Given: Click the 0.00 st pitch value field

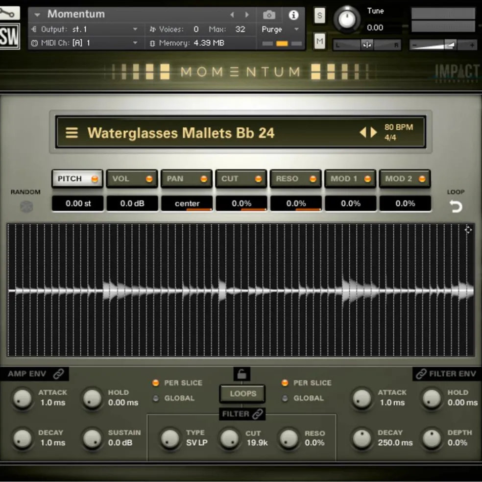Looking at the screenshot, I should (x=78, y=203).
